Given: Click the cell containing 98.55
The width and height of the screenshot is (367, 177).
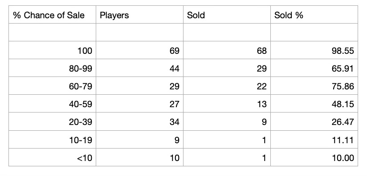Looking at the screenshot, I should (314, 50).
